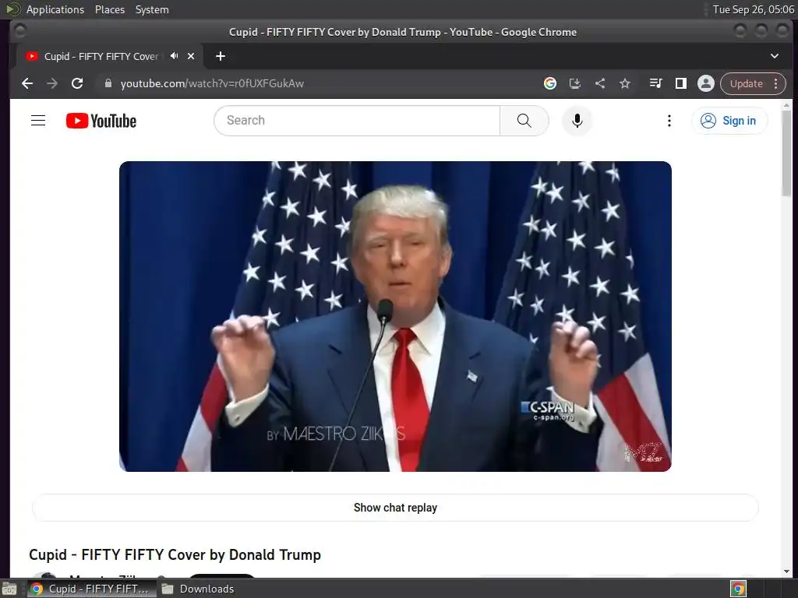Viewport: 798px width, 598px height.
Task: Click the show desktop icon in taskbar
Action: click(9, 589)
